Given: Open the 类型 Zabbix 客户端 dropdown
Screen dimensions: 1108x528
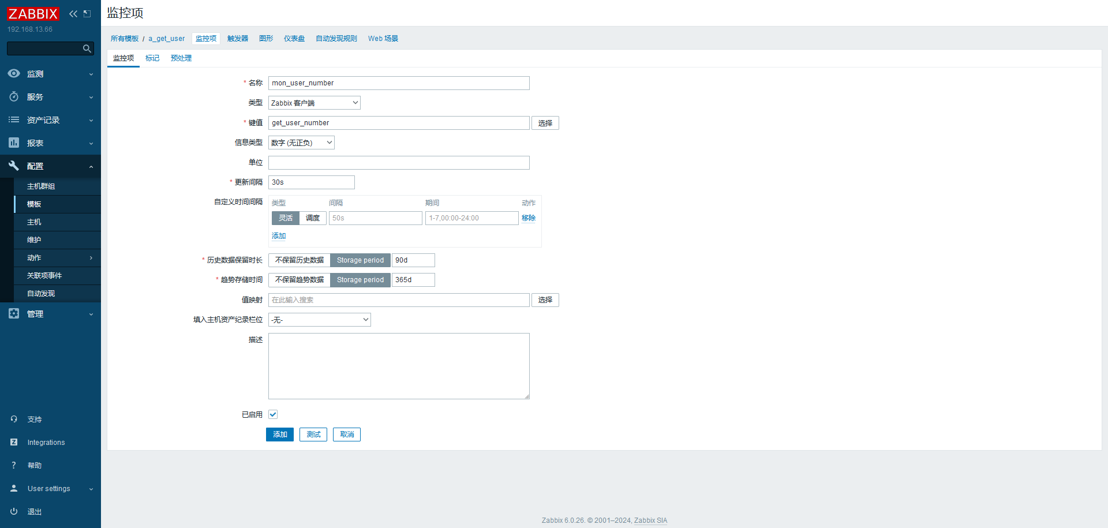Looking at the screenshot, I should pos(314,103).
